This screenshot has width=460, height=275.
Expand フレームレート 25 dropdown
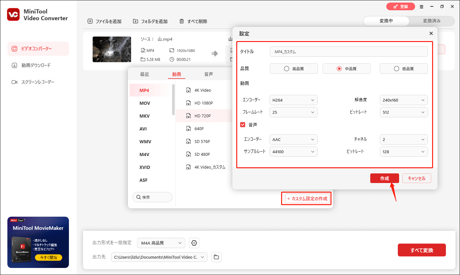coord(294,112)
